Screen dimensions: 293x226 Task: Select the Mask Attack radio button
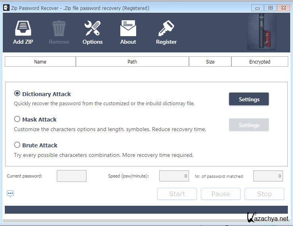click(x=17, y=119)
